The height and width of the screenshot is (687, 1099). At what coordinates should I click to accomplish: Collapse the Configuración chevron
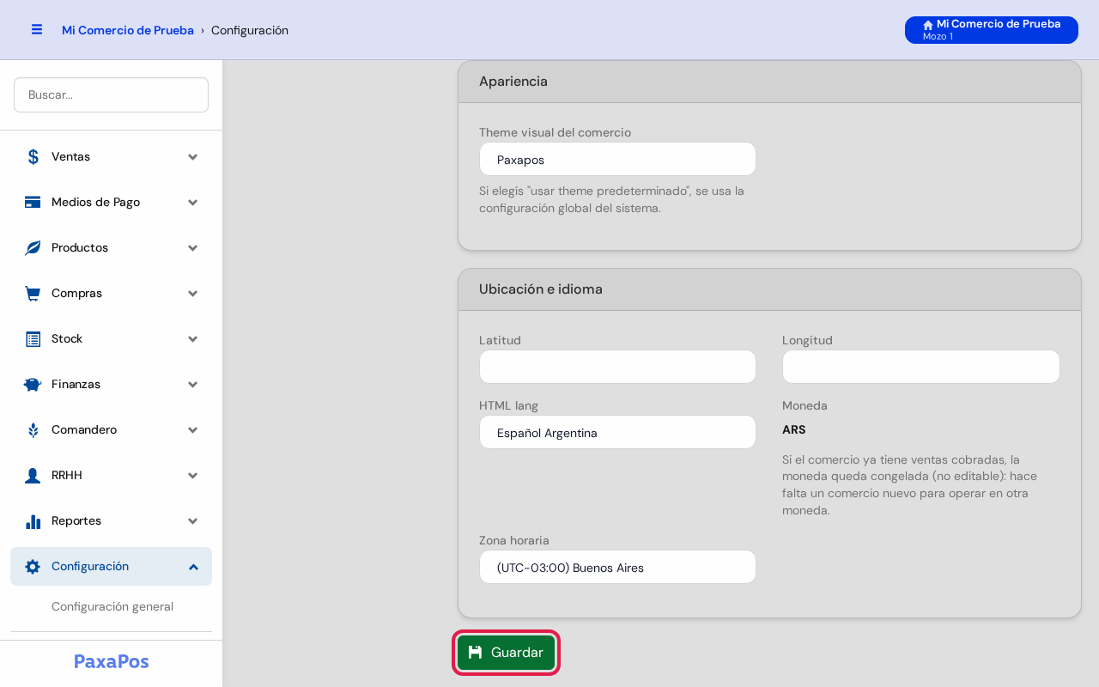pos(193,567)
